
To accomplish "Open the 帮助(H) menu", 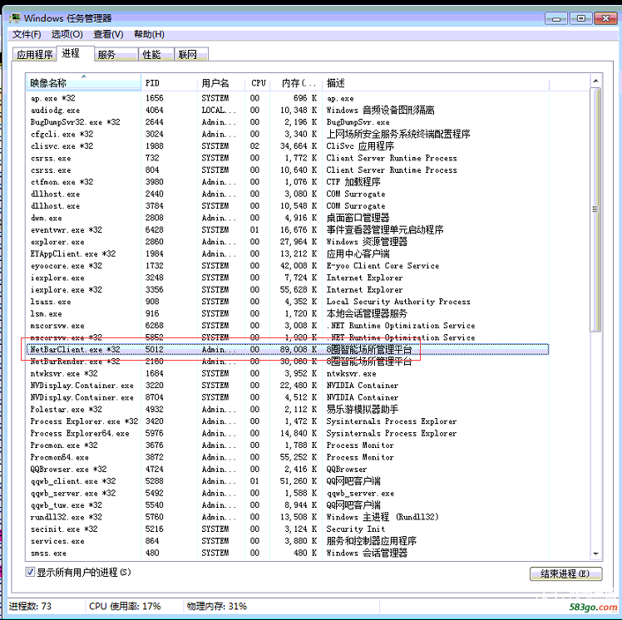I will click(x=149, y=34).
